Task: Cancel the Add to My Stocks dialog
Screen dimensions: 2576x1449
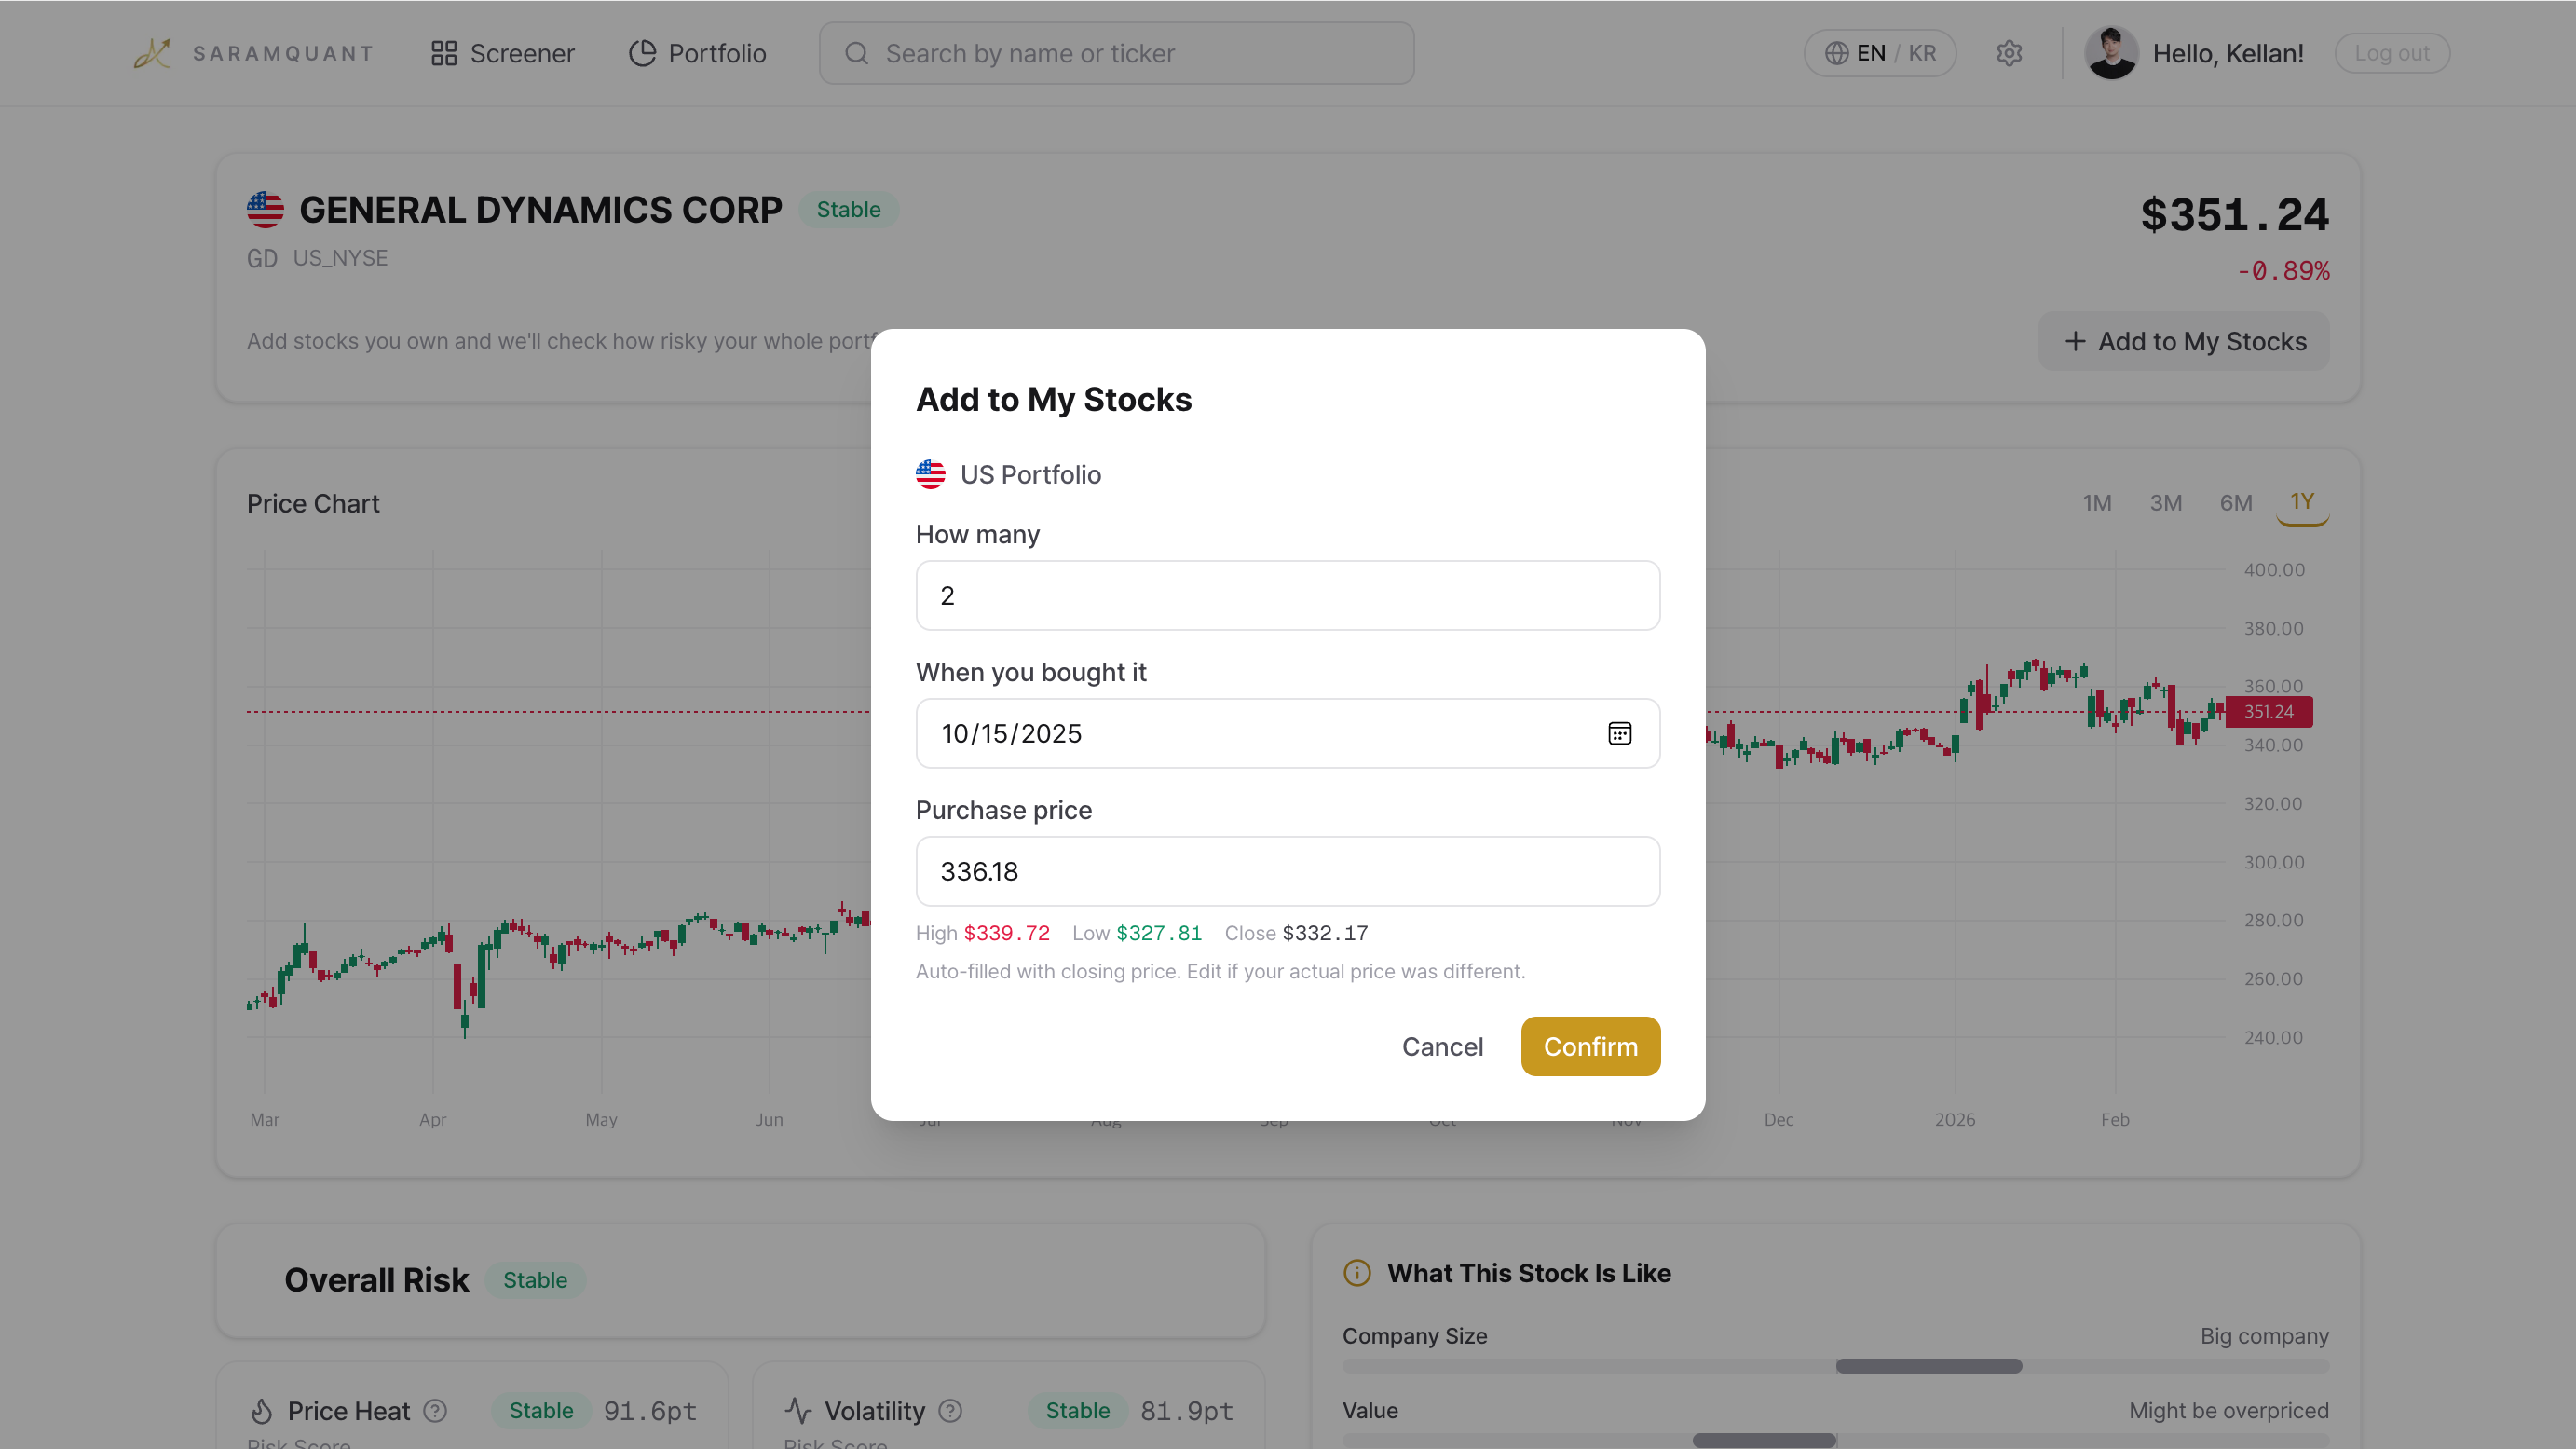Action: (x=1442, y=1046)
